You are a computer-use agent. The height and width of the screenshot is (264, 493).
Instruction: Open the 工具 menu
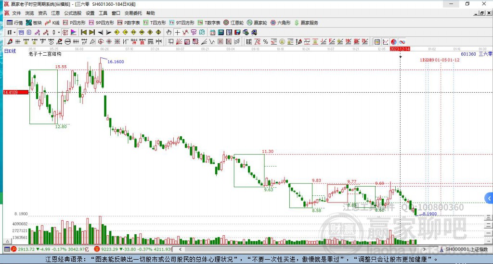tap(103, 13)
